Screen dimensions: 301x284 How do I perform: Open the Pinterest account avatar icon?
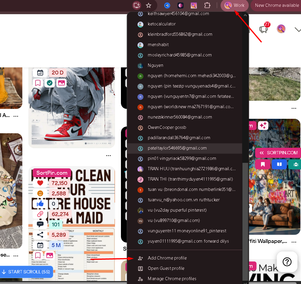coord(281,29)
